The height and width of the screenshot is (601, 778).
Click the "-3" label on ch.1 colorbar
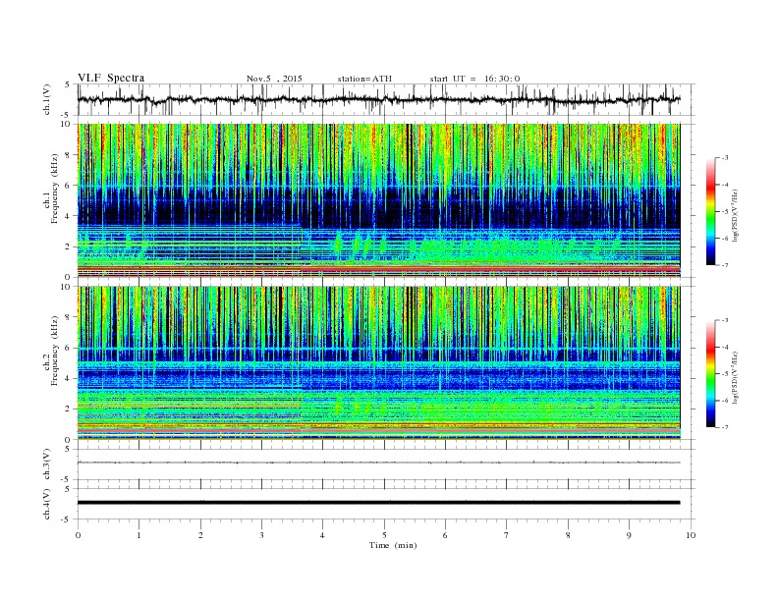[x=724, y=158]
